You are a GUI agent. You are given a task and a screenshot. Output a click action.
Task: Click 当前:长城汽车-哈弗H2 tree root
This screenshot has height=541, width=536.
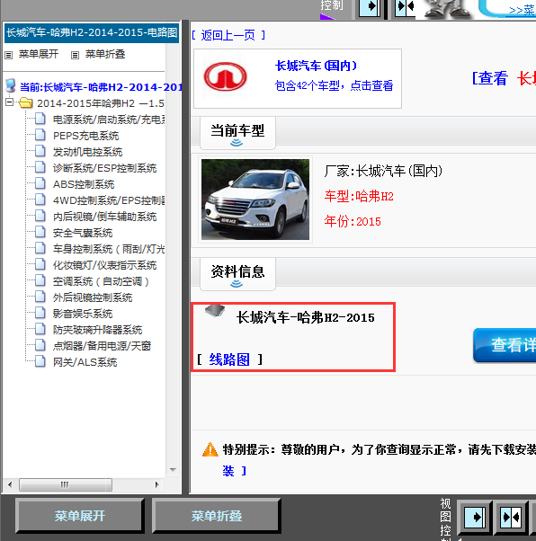coord(101,86)
